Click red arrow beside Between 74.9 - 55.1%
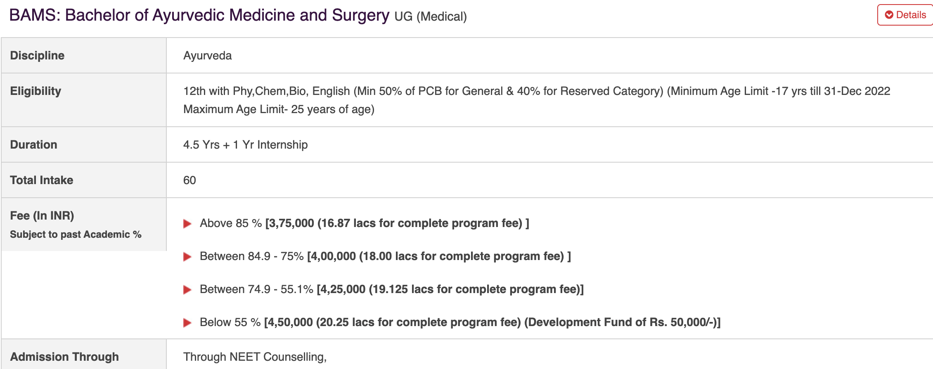This screenshot has width=933, height=369. [x=187, y=289]
